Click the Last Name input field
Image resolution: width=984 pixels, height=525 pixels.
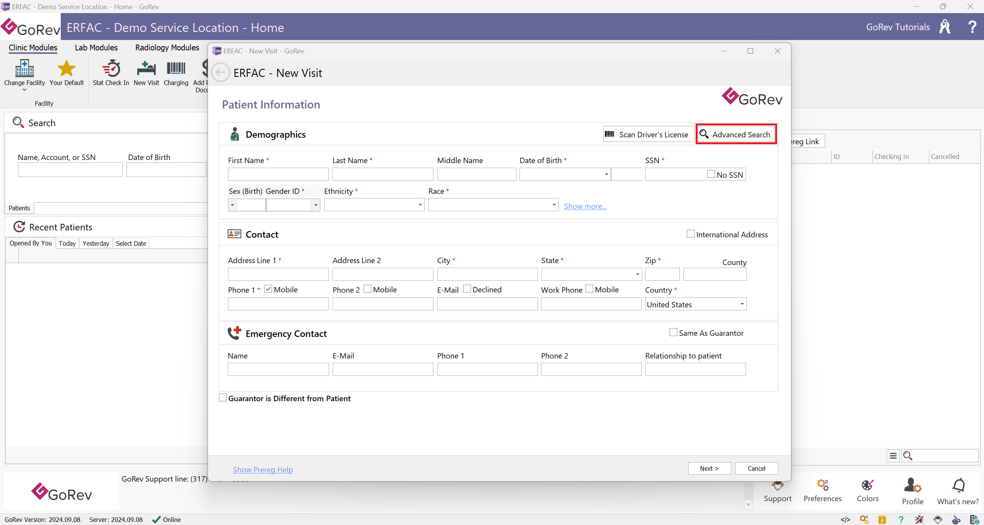383,174
